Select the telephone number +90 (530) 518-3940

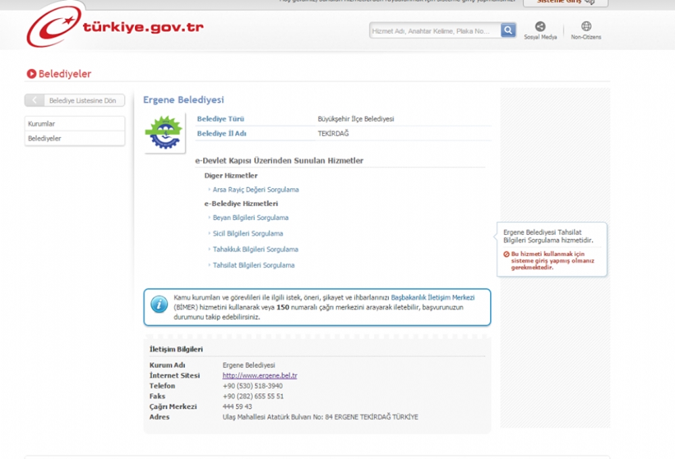tap(252, 386)
